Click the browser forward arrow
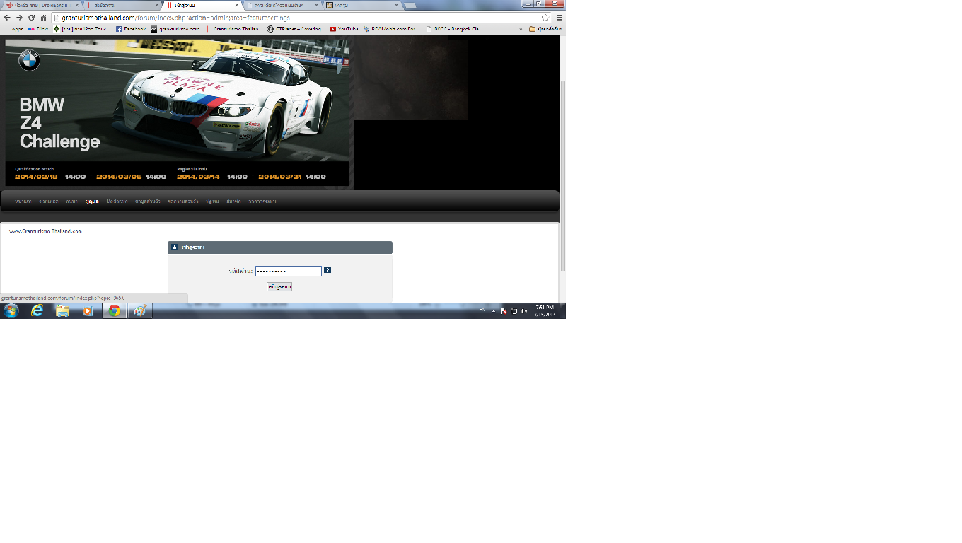 [19, 18]
